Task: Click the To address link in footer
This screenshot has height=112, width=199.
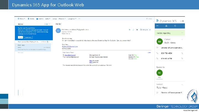Action: tap(70, 55)
